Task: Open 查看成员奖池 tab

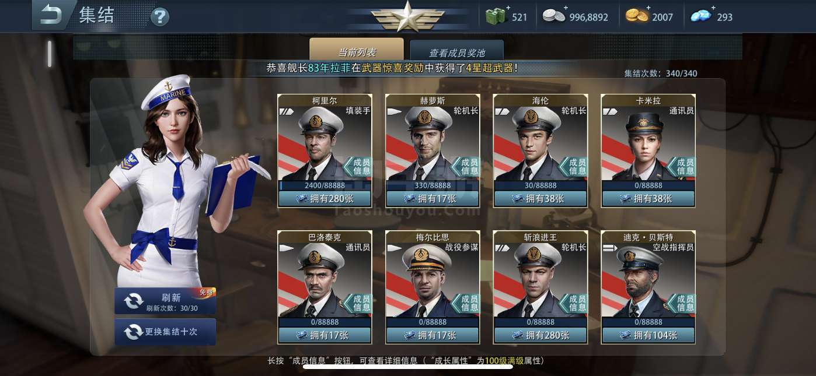Action: click(456, 51)
